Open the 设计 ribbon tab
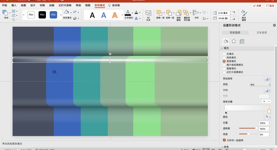 (33, 5)
